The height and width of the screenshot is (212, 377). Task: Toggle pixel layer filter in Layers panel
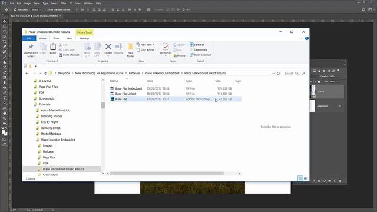pos(314,71)
